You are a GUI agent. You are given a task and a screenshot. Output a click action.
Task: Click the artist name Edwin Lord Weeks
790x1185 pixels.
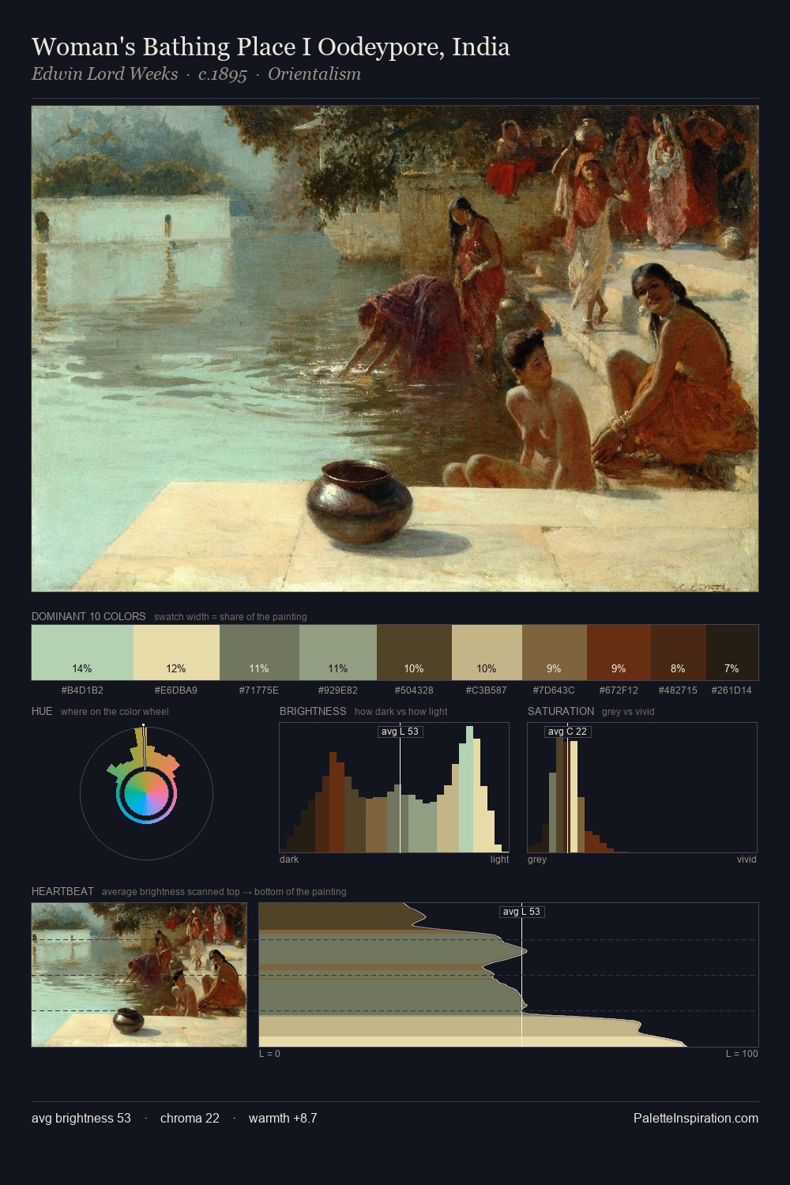[x=104, y=74]
